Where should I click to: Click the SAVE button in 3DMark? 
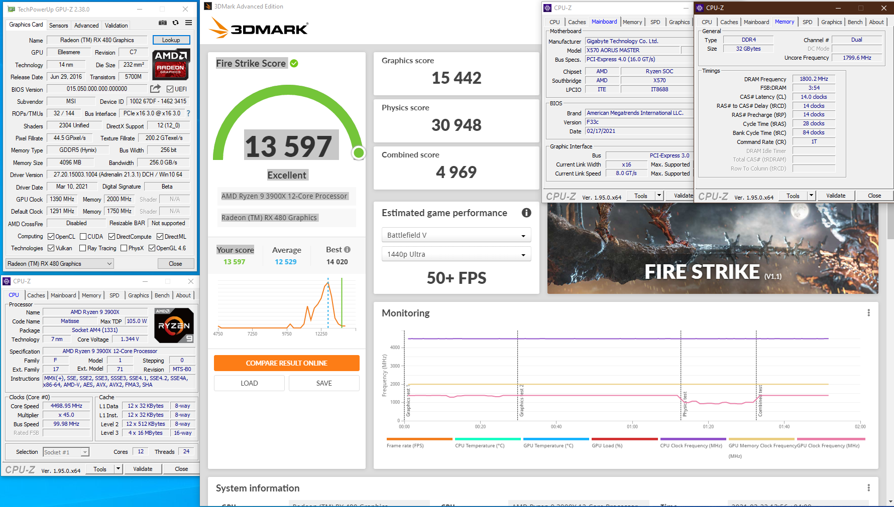[x=324, y=383]
